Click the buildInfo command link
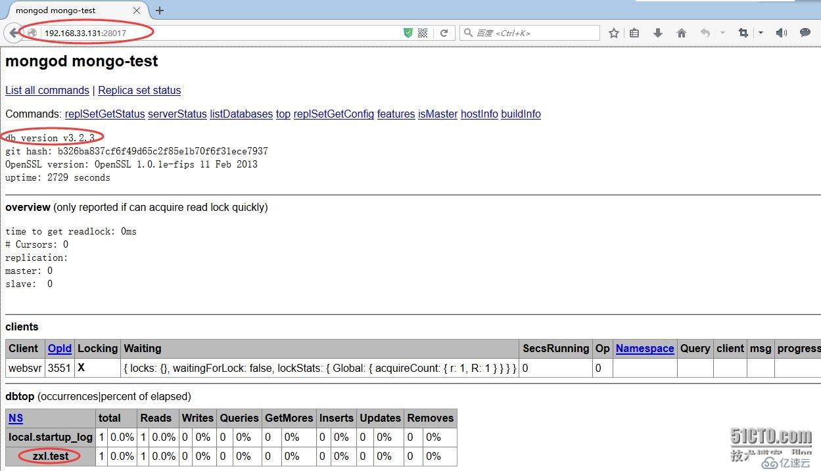 click(521, 114)
